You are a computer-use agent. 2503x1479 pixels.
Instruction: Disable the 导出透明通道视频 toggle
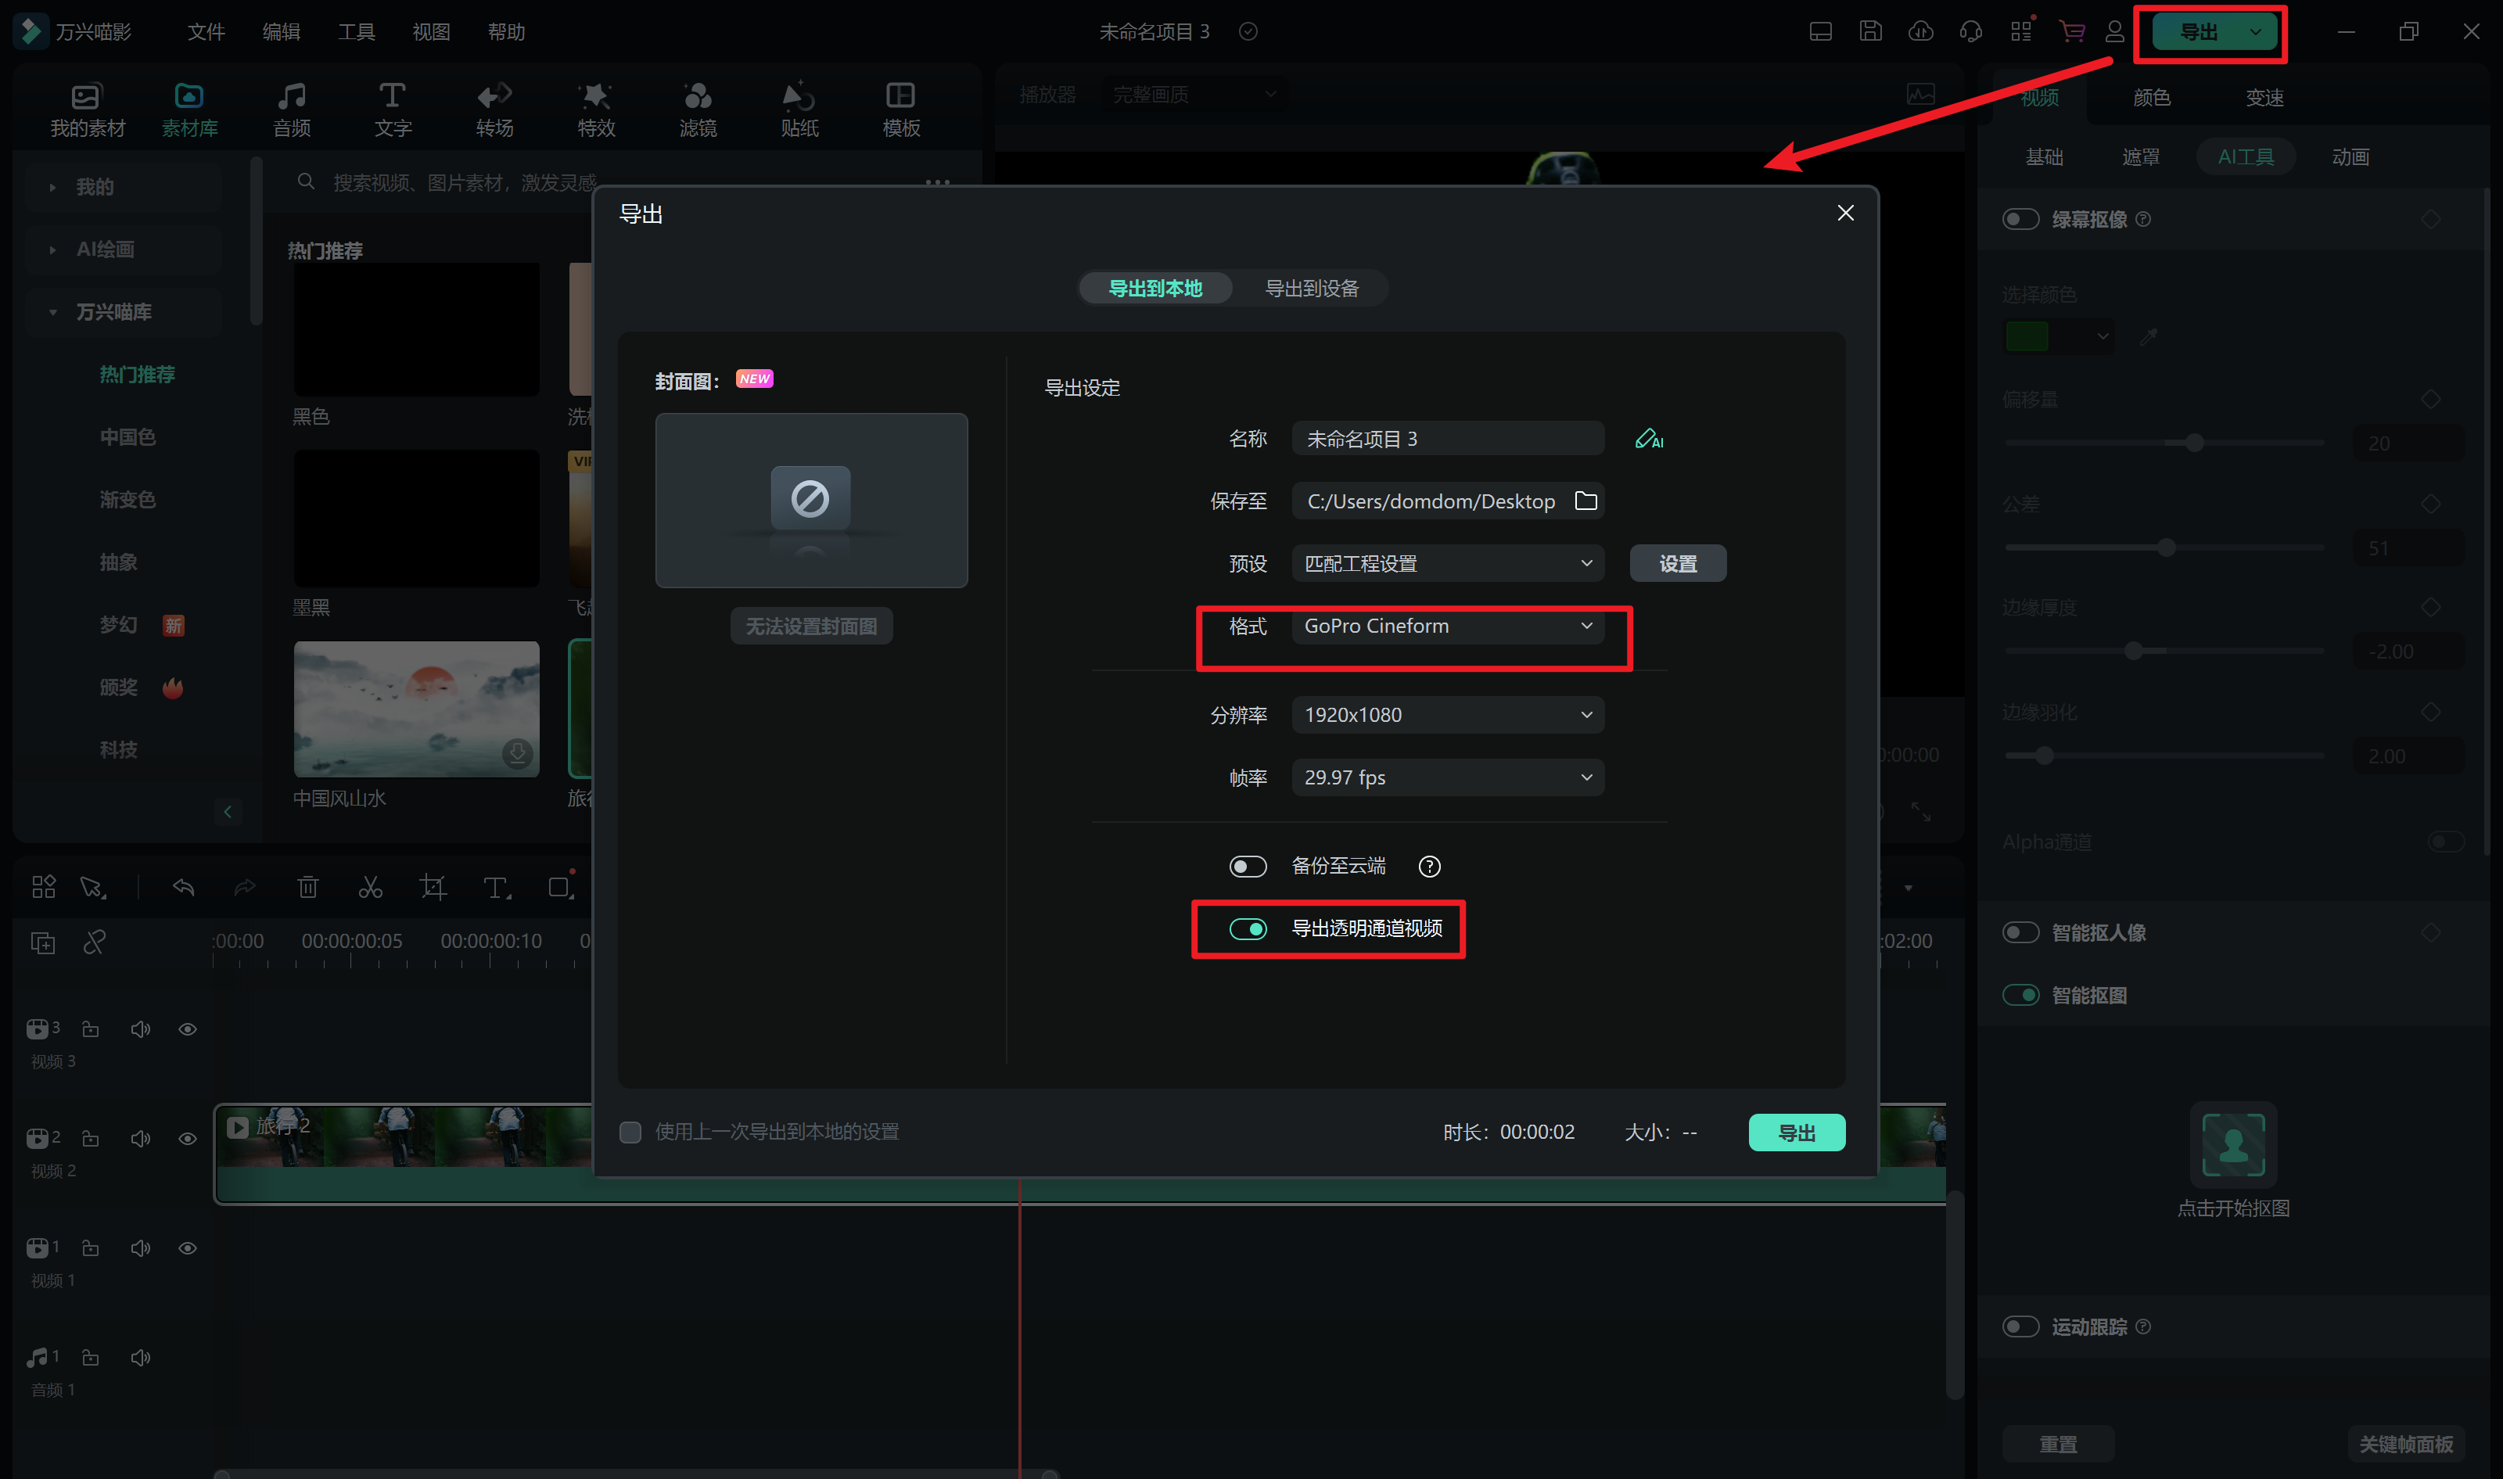(1248, 929)
